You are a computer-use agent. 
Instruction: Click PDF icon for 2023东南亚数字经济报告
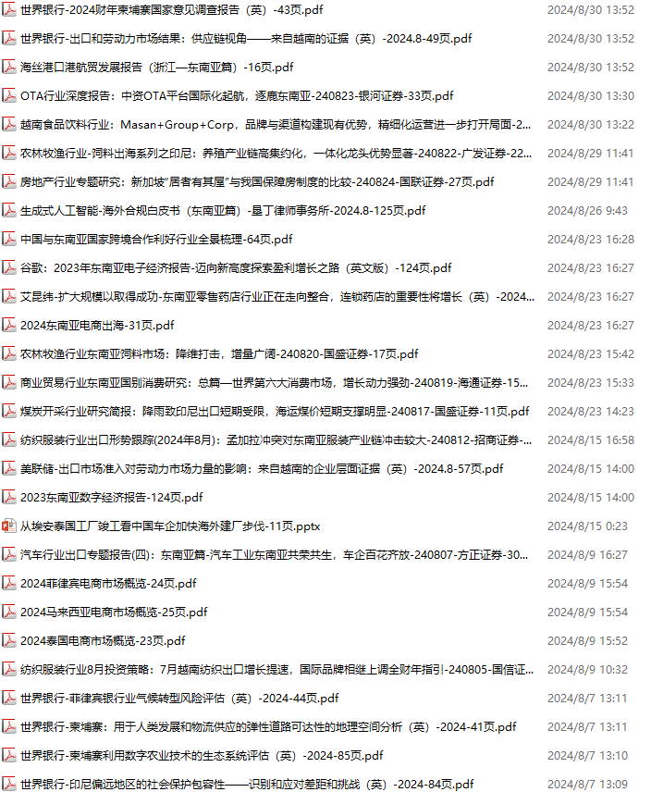tap(9, 498)
